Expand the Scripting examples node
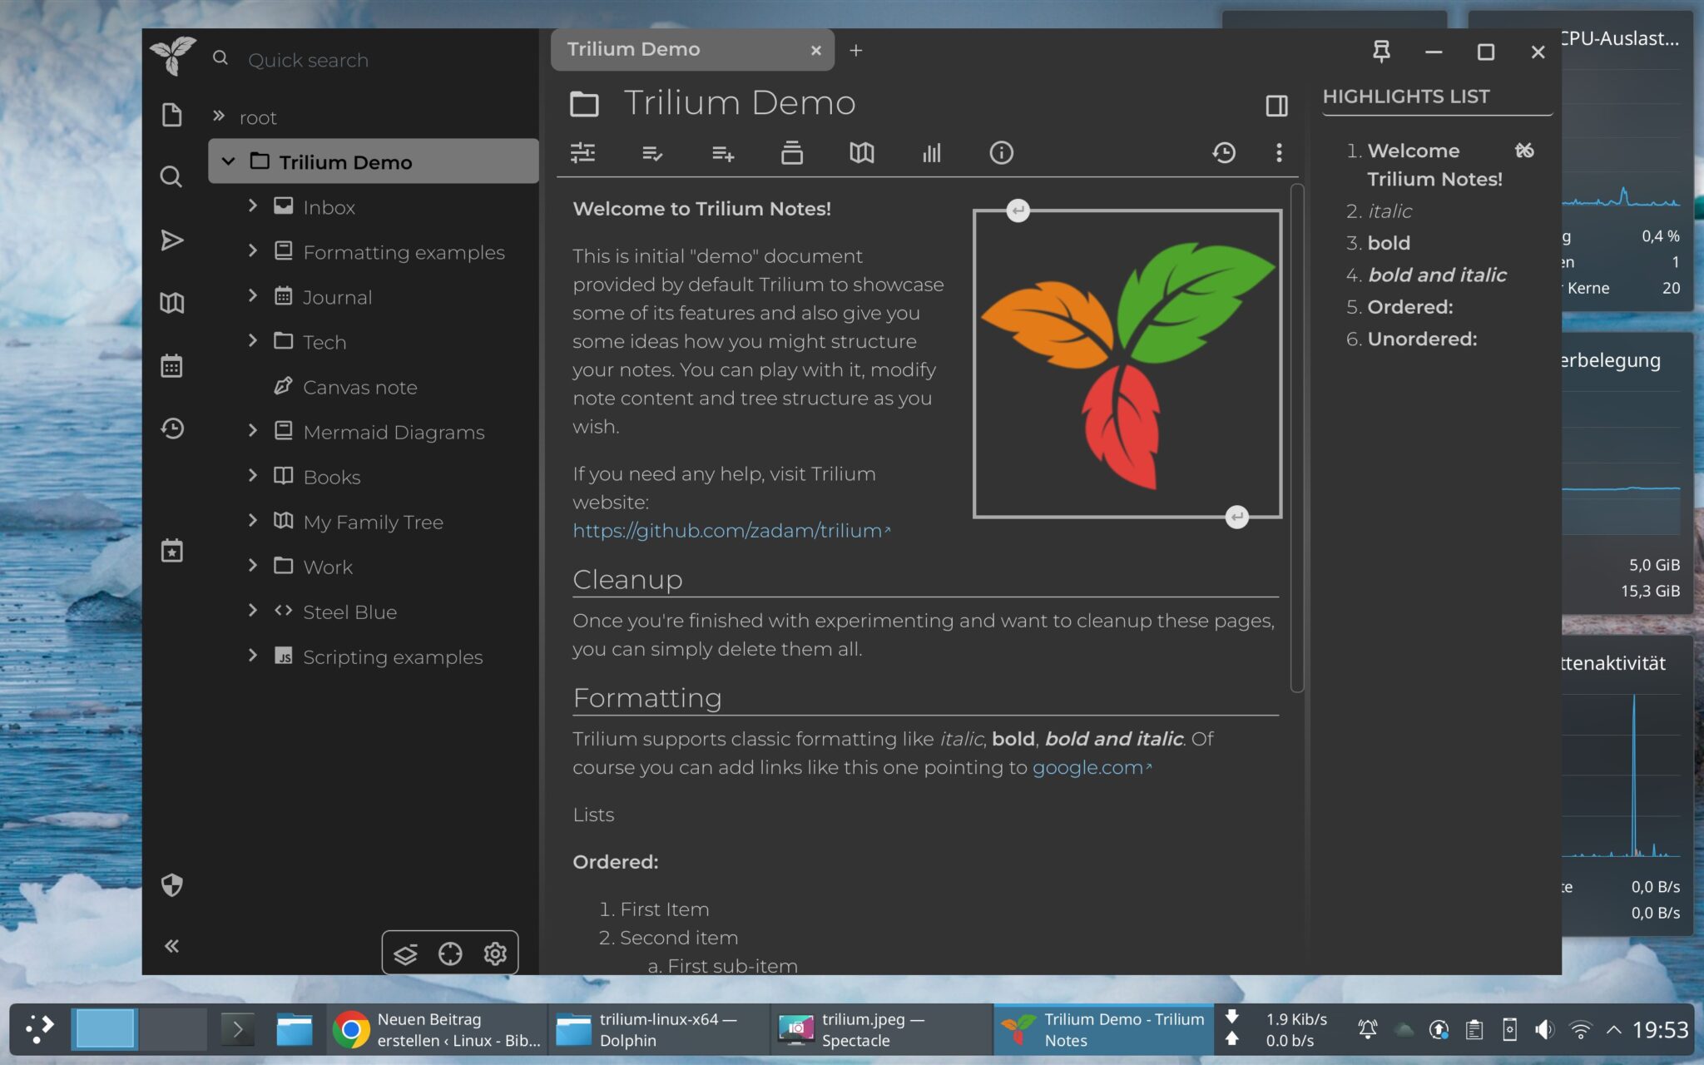 [x=253, y=656]
